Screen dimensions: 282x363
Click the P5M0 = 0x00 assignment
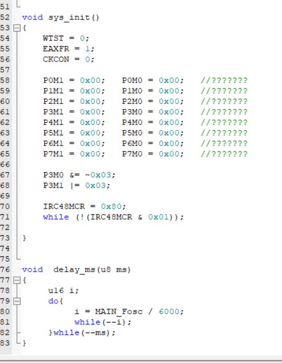(153, 133)
